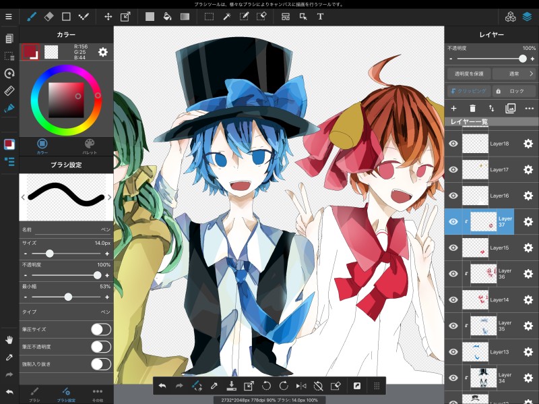The height and width of the screenshot is (404, 539).
Task: Click ロック lock button
Action: coord(515,91)
